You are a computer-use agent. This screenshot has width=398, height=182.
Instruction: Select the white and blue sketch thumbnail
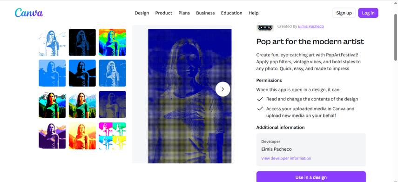pyautogui.click(x=52, y=42)
